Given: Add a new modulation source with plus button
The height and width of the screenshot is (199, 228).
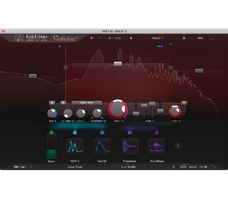Looking at the screenshot, I should pos(178,146).
